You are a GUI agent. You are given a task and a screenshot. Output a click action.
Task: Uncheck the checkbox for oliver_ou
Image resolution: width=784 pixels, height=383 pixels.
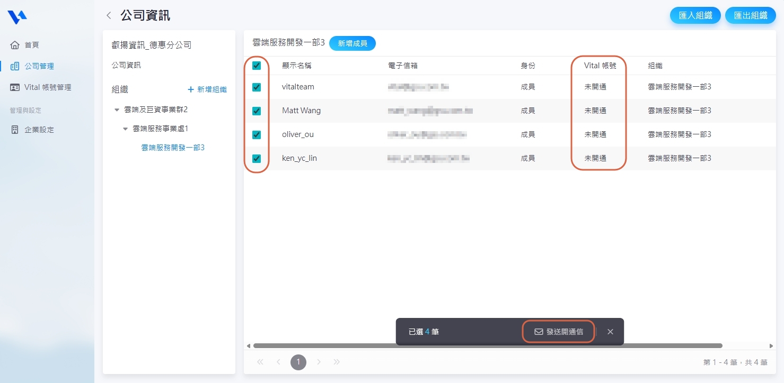click(x=257, y=135)
